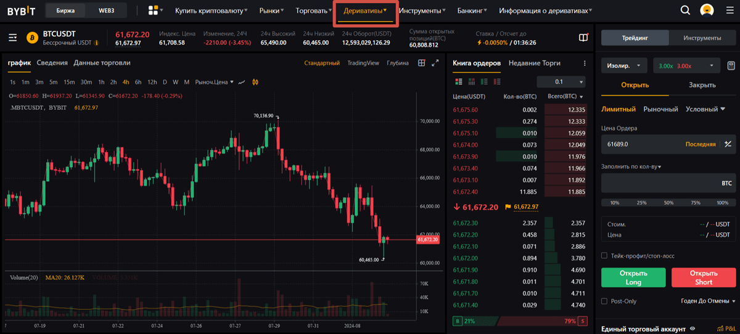Open the hamburger menu beside BTCUSDT
Image resolution: width=740 pixels, height=334 pixels.
click(x=13, y=38)
